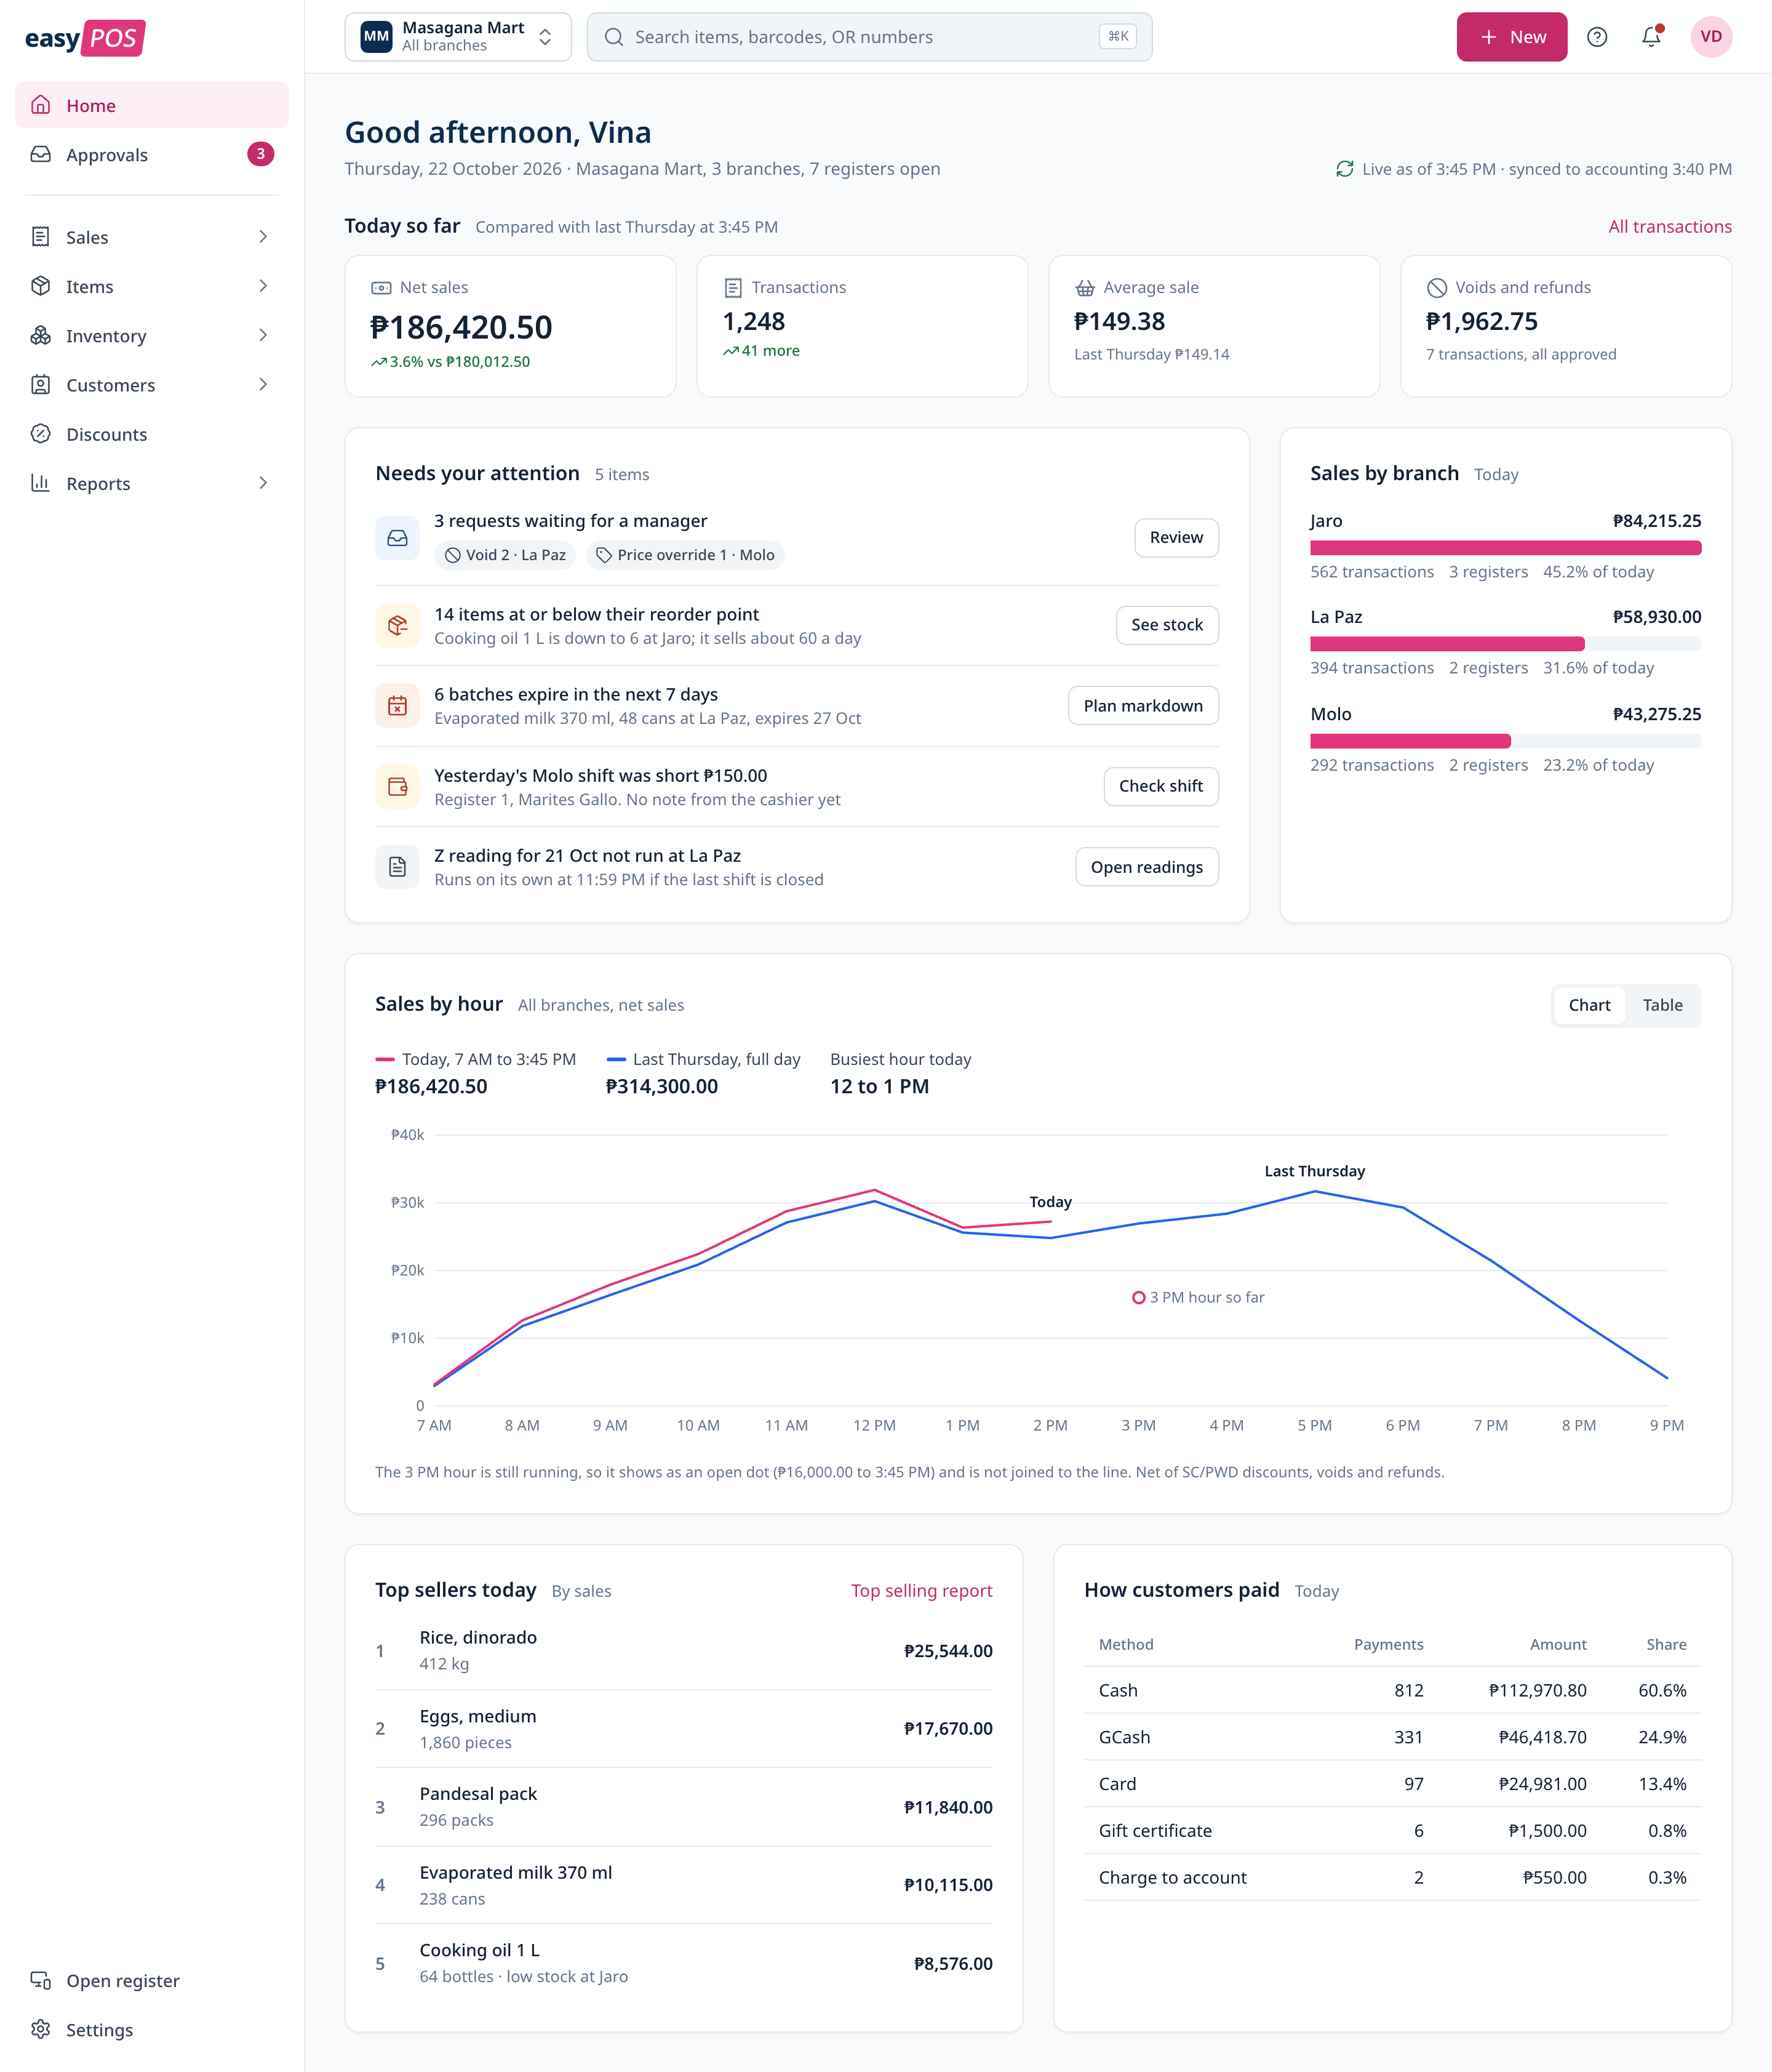Open the Top selling report link

tap(922, 1591)
